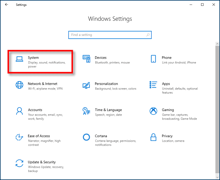This screenshot has width=220, height=180.
Task: Click the Network & Internet heading text
Action: (42, 84)
